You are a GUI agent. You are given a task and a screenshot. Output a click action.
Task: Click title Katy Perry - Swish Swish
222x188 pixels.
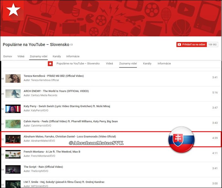(67, 106)
